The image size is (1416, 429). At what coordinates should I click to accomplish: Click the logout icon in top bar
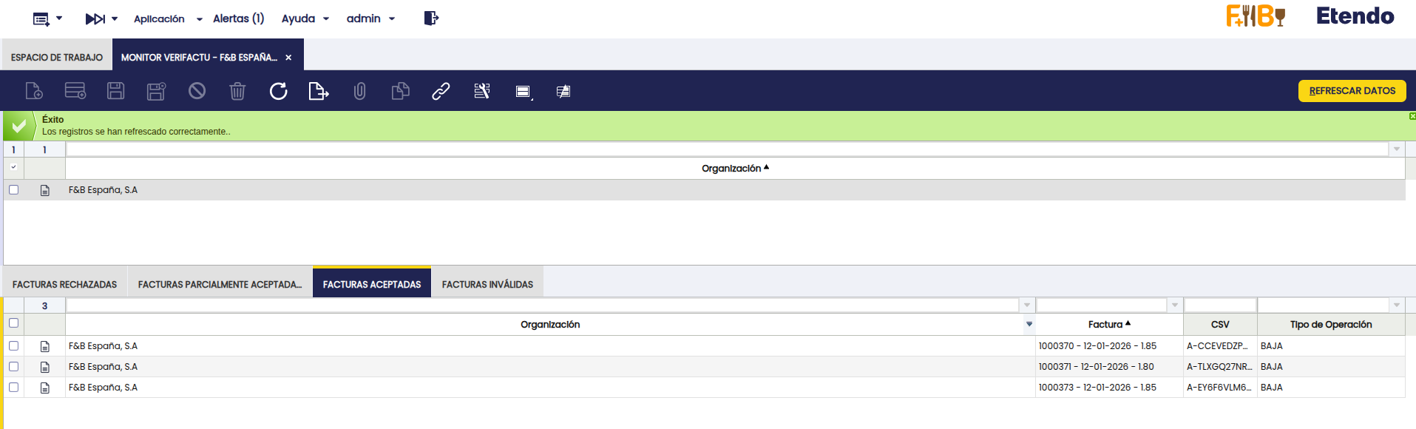point(431,18)
